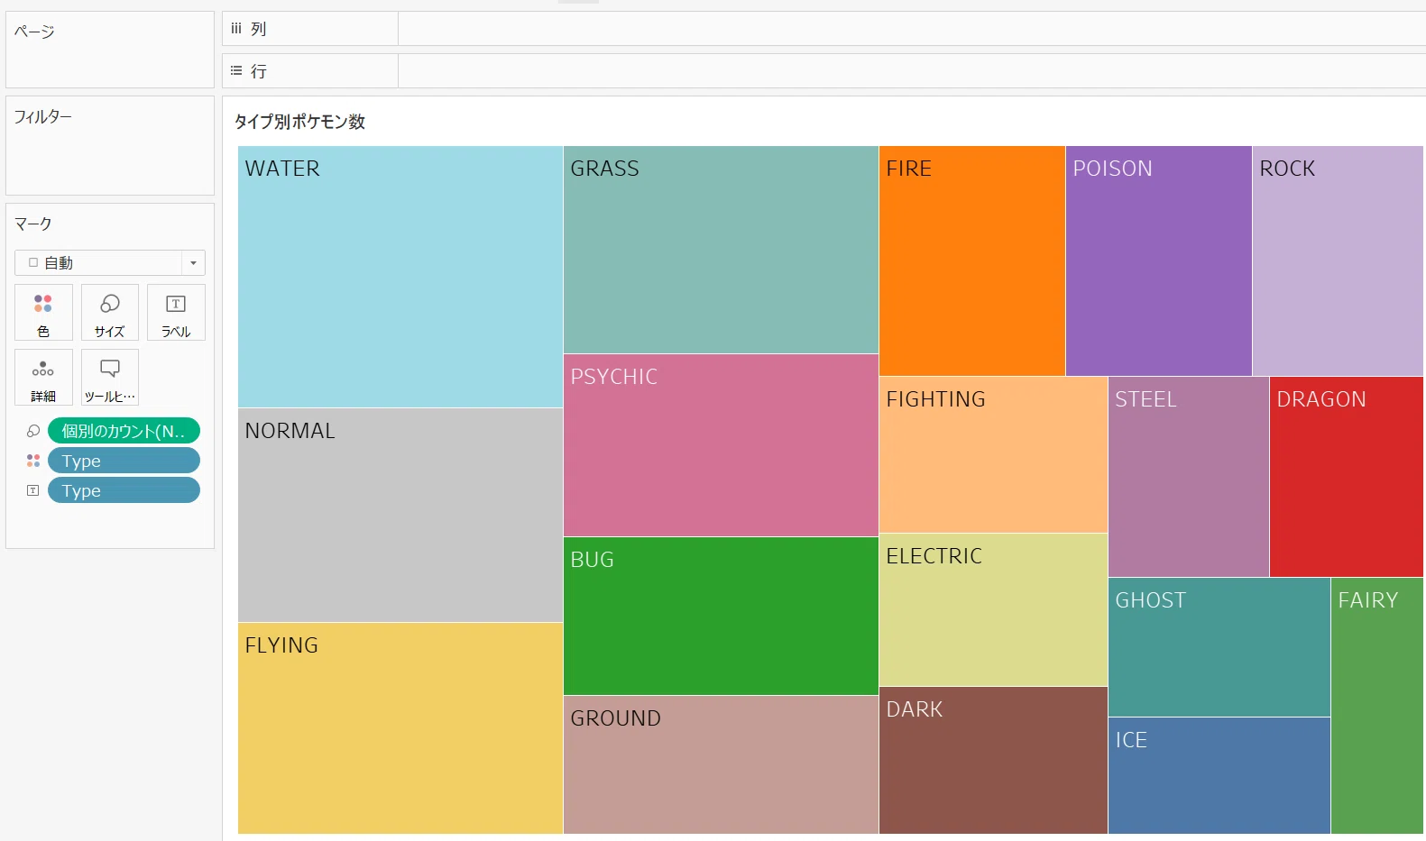The height and width of the screenshot is (841, 1426).
Task: Click size icon beside 個別のカウント pill
Action: coord(33,431)
